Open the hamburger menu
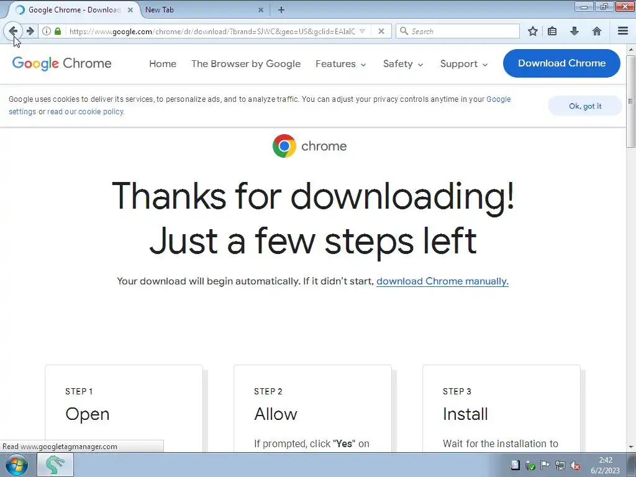The image size is (636, 477). click(623, 31)
